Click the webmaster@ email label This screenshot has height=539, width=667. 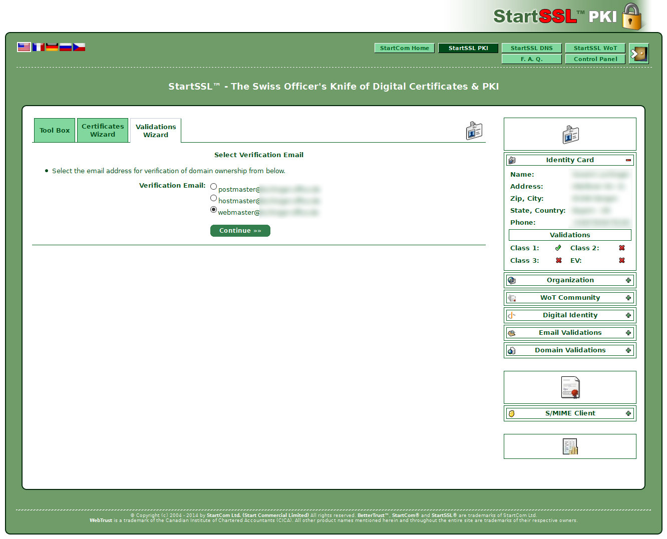point(268,213)
